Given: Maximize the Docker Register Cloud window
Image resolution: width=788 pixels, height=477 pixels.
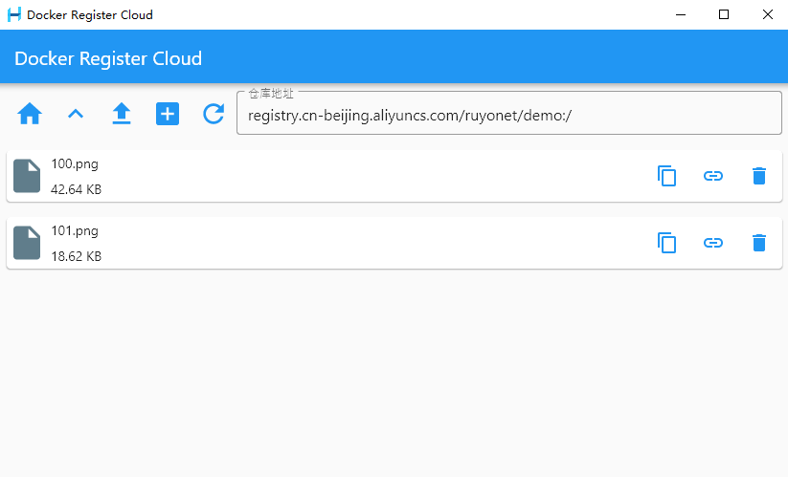Looking at the screenshot, I should click(724, 14).
